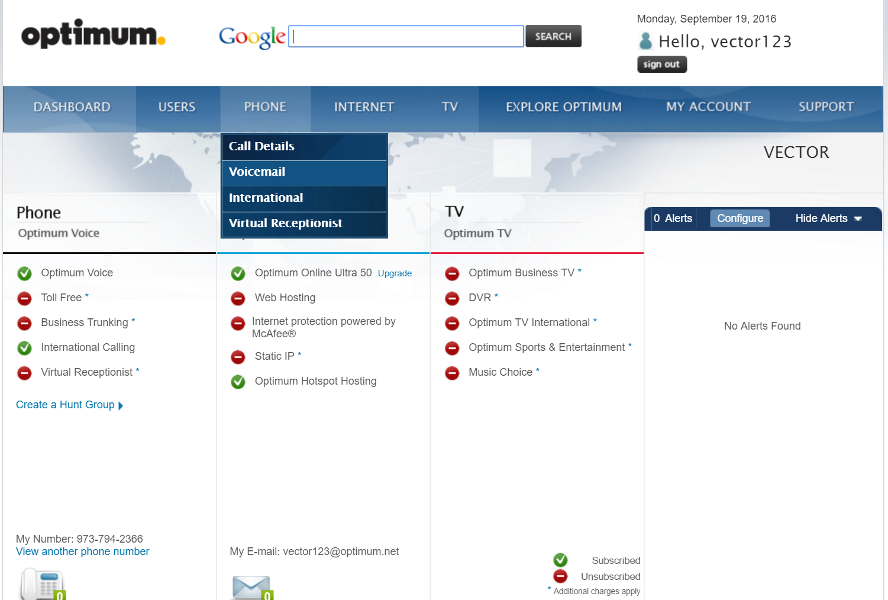The image size is (888, 600).
Task: Select Virtual Receptionist in the Phone menu
Action: point(304,224)
